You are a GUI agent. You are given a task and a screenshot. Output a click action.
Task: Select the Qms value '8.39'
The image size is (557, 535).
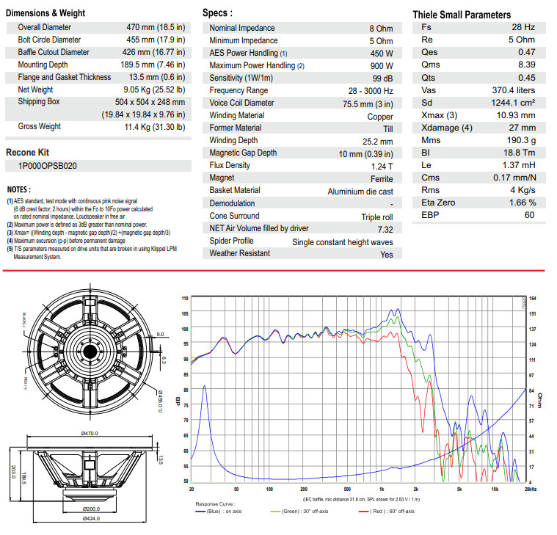pyautogui.click(x=526, y=65)
